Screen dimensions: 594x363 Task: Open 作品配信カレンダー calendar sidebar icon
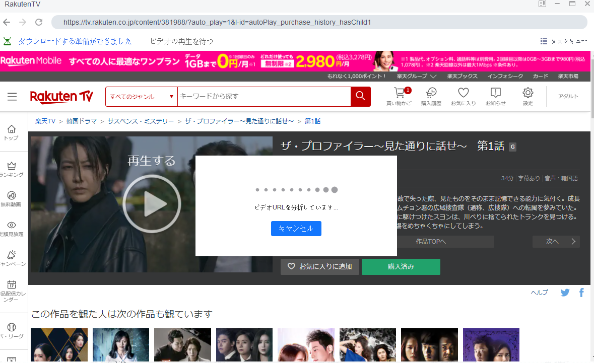click(12, 291)
